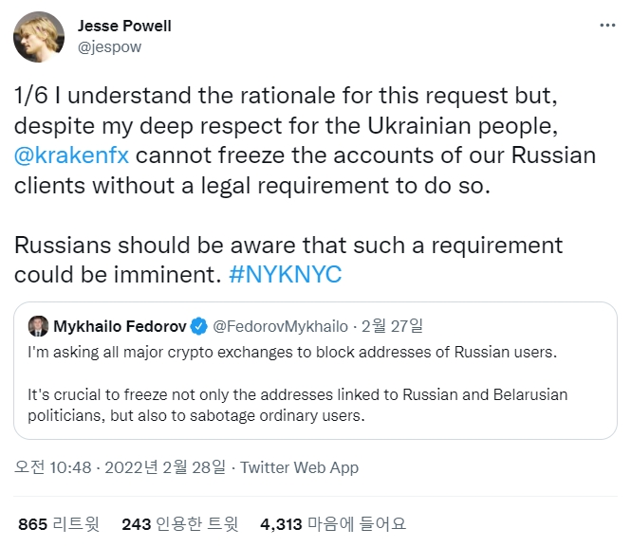This screenshot has height=547, width=631.
Task: View the 4,313 마음에 들어요 likes
Action: click(332, 522)
